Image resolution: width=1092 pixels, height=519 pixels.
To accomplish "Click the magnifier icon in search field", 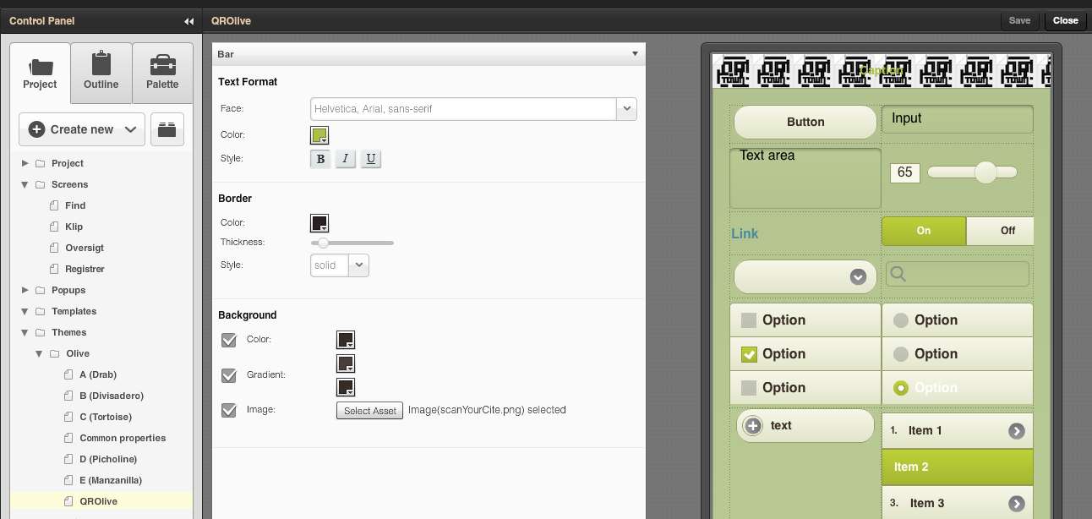I will 898,274.
